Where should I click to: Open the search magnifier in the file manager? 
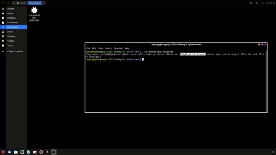pyautogui.click(x=251, y=3)
